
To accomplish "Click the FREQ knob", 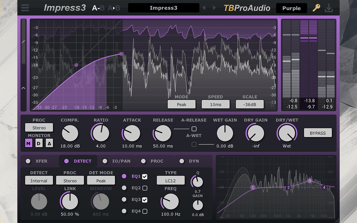I will (x=170, y=201).
